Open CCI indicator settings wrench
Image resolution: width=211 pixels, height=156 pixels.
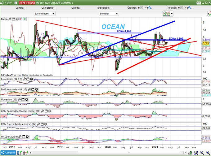pyautogui.click(x=43, y=111)
